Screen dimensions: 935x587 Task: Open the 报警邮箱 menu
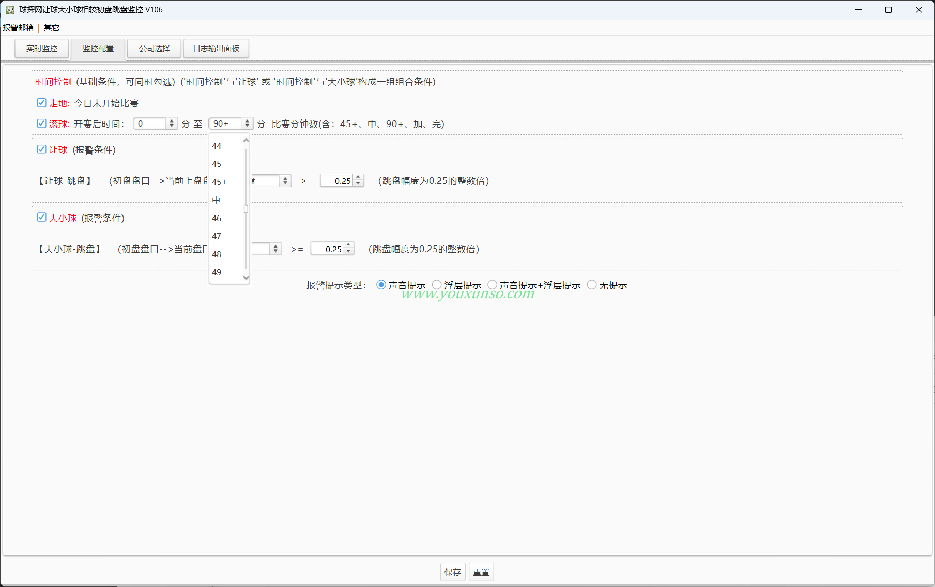coord(18,28)
